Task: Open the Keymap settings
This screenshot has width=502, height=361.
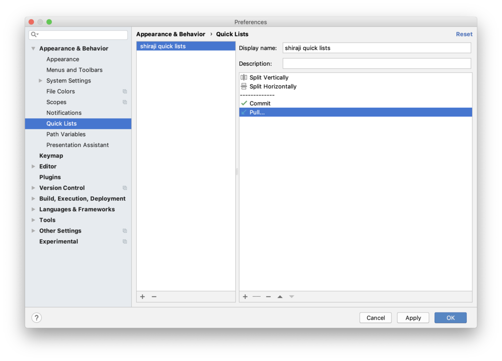Action: 51,155
